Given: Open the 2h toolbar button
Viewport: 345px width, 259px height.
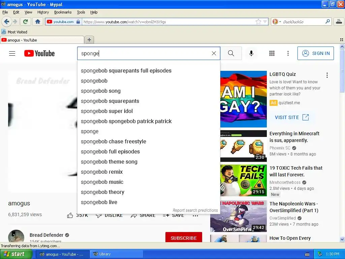Looking at the screenshot, I should [339, 22].
